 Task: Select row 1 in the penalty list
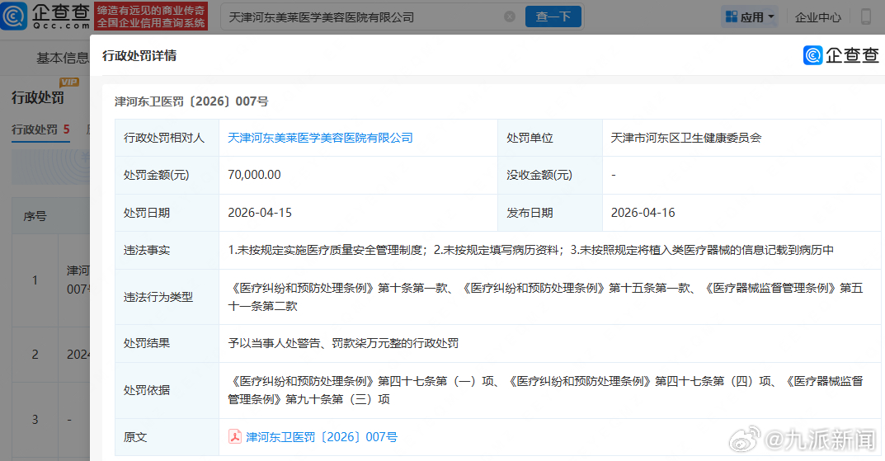pos(35,280)
